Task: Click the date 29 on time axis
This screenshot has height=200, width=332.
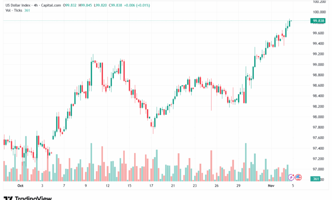Action: pos(239,186)
